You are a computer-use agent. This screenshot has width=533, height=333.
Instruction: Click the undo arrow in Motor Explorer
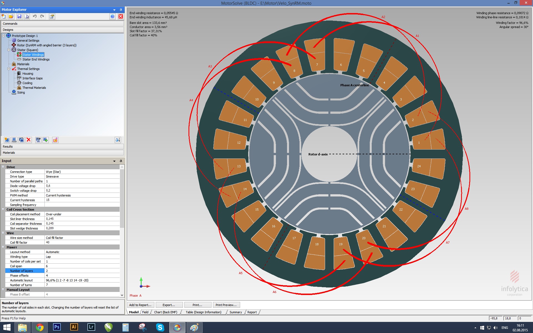point(35,16)
